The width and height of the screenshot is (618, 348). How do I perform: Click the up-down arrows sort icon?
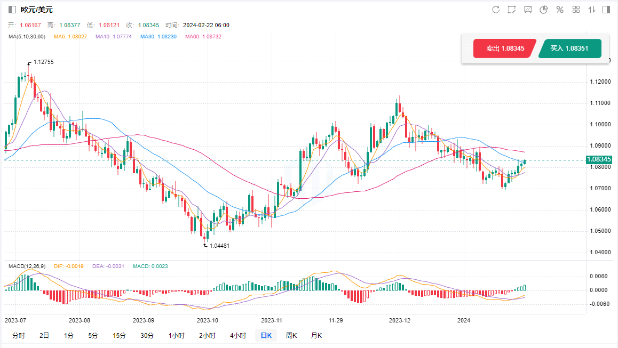pos(591,10)
